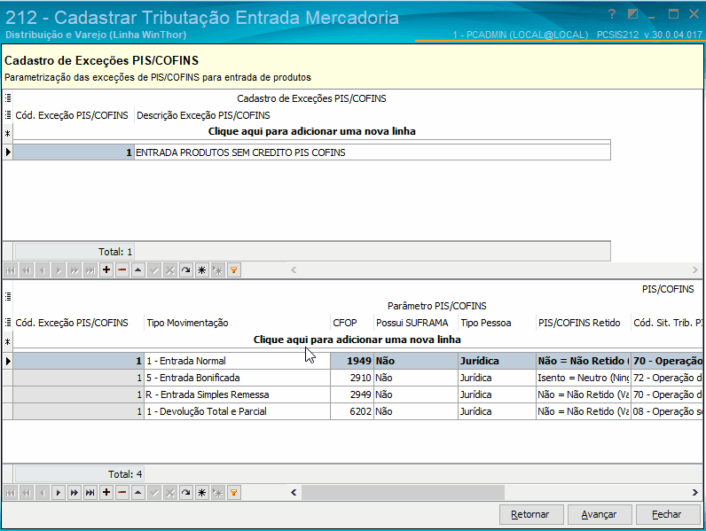
Task: Go to saved bookmark in Cadastro de Exceções toolbar
Action: 218,270
